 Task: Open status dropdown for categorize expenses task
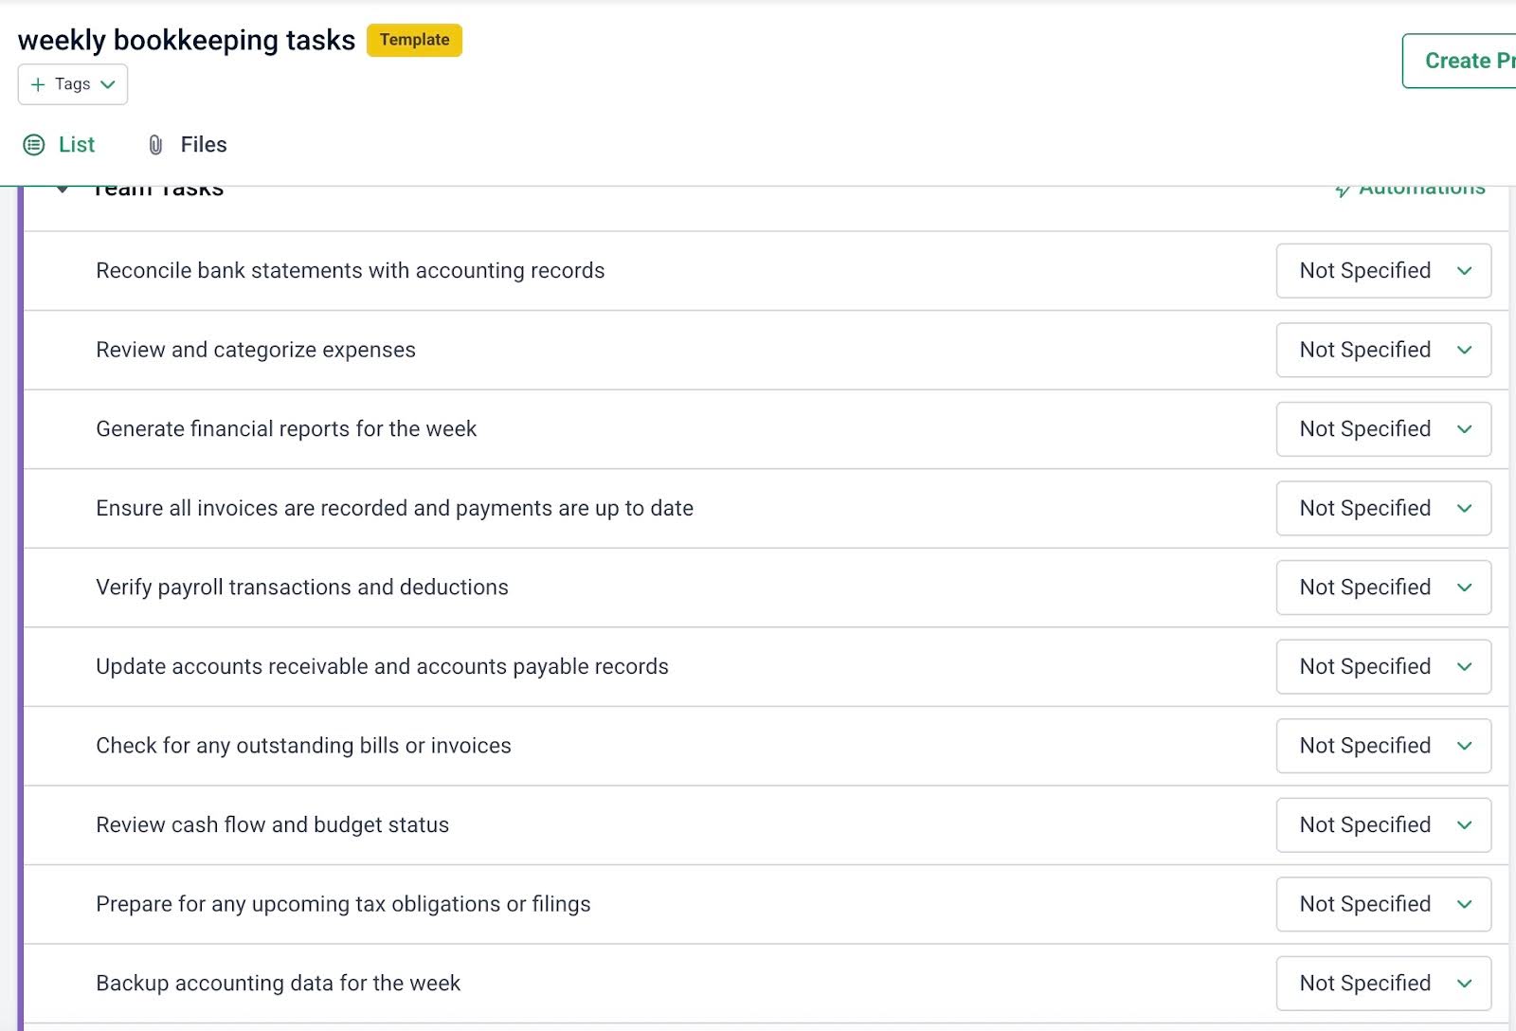(1382, 350)
